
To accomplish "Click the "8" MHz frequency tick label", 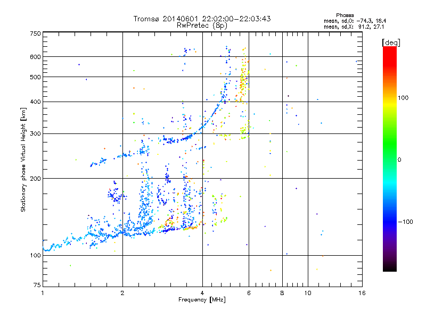I will point(282,293).
